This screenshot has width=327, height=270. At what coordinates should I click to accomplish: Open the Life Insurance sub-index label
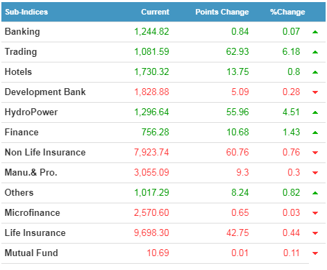pyautogui.click(x=35, y=233)
